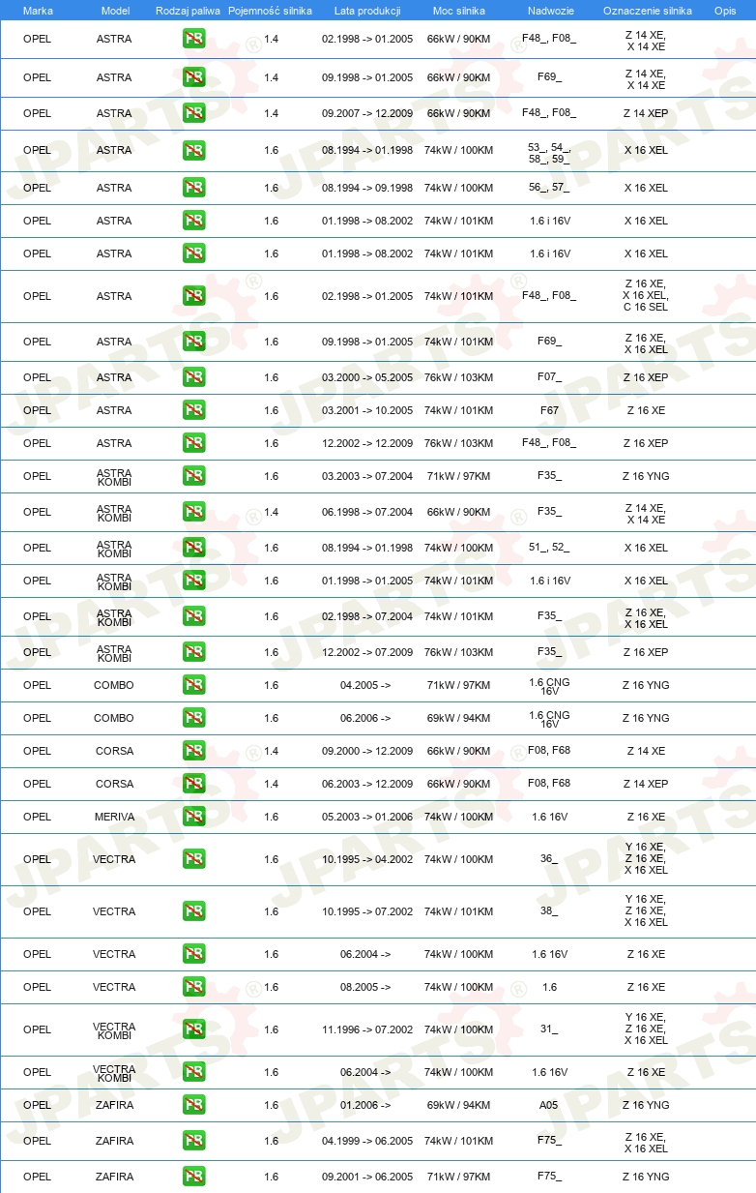Click the Model column header

coord(115,11)
